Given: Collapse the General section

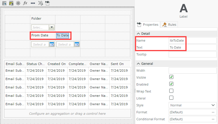Looking at the screenshot, I should coord(138,64).
